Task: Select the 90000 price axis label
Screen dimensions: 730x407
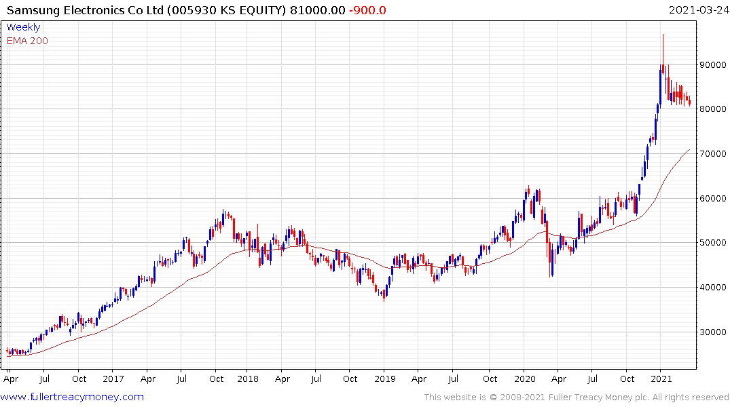Action: pyautogui.click(x=713, y=64)
